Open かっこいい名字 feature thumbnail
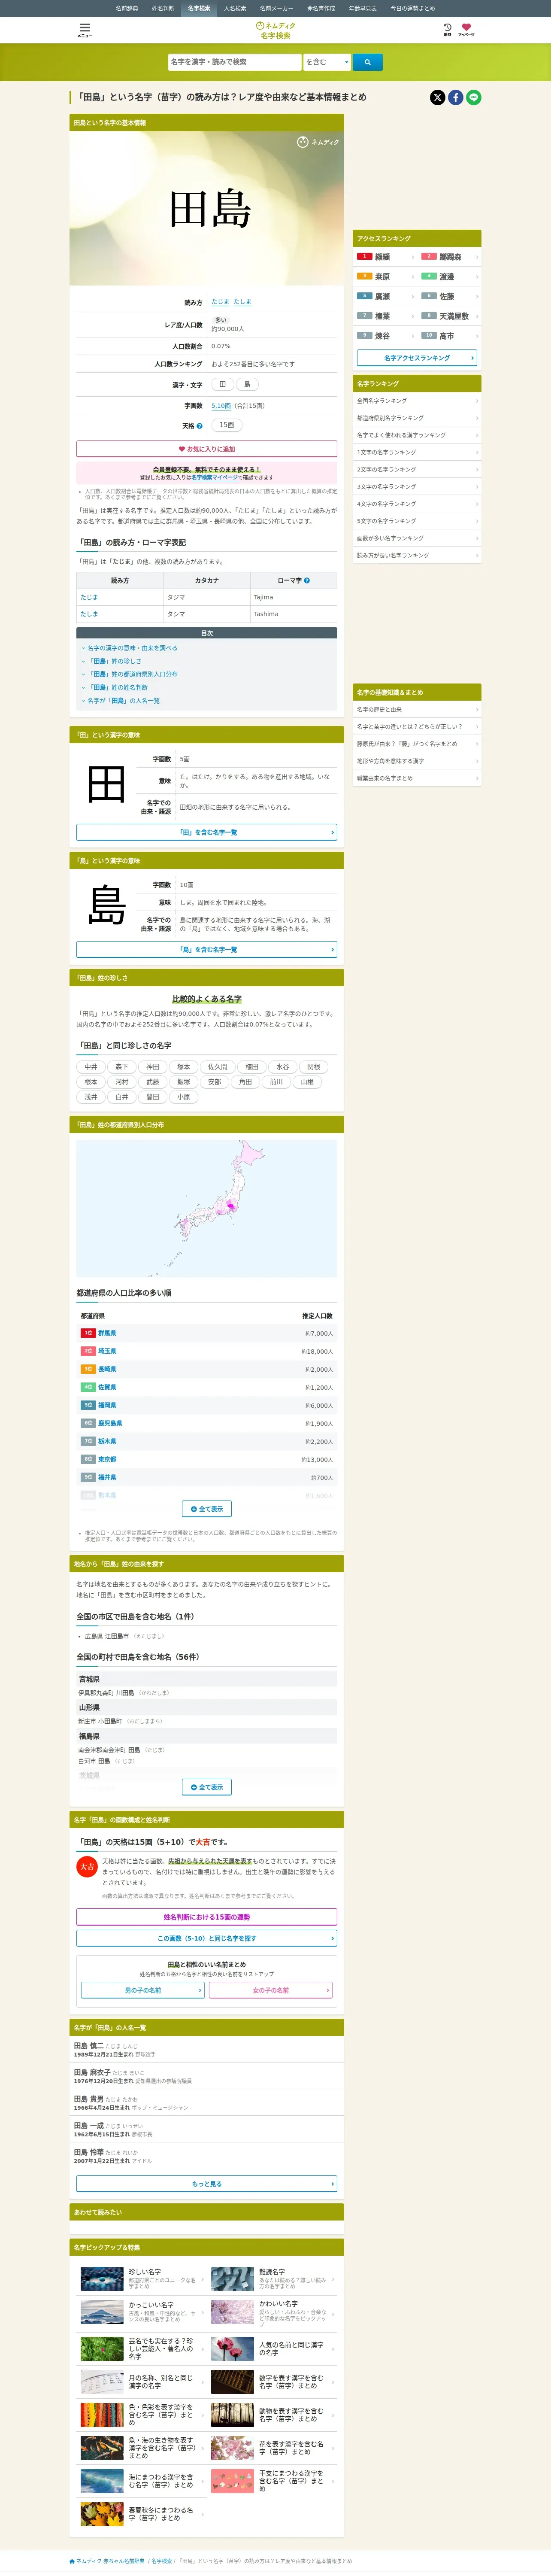The width and height of the screenshot is (551, 2576). point(102,2312)
